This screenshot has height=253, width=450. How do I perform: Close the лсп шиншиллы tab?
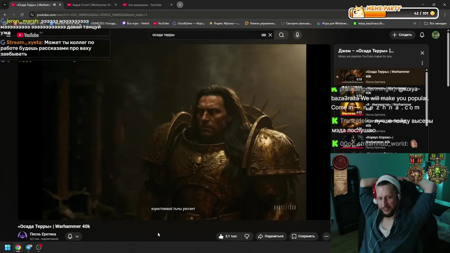[x=172, y=5]
